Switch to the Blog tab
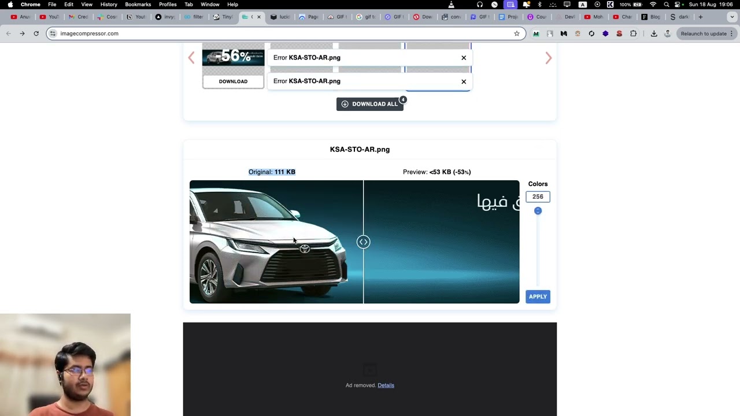 coord(650,17)
